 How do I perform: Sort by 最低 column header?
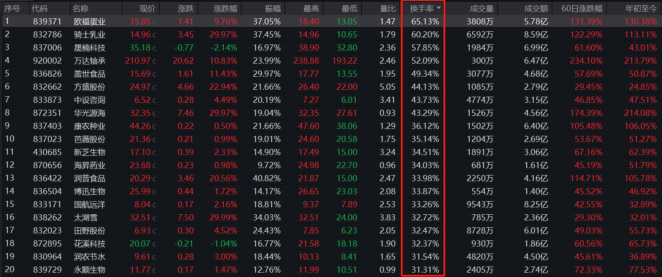349,8
